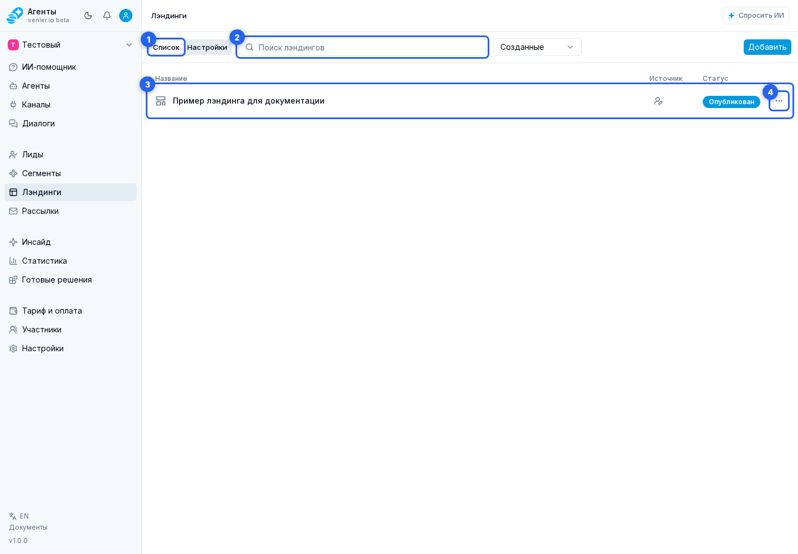This screenshot has height=554, width=798.
Task: Click the Рассылки envelope icon
Action: click(13, 211)
